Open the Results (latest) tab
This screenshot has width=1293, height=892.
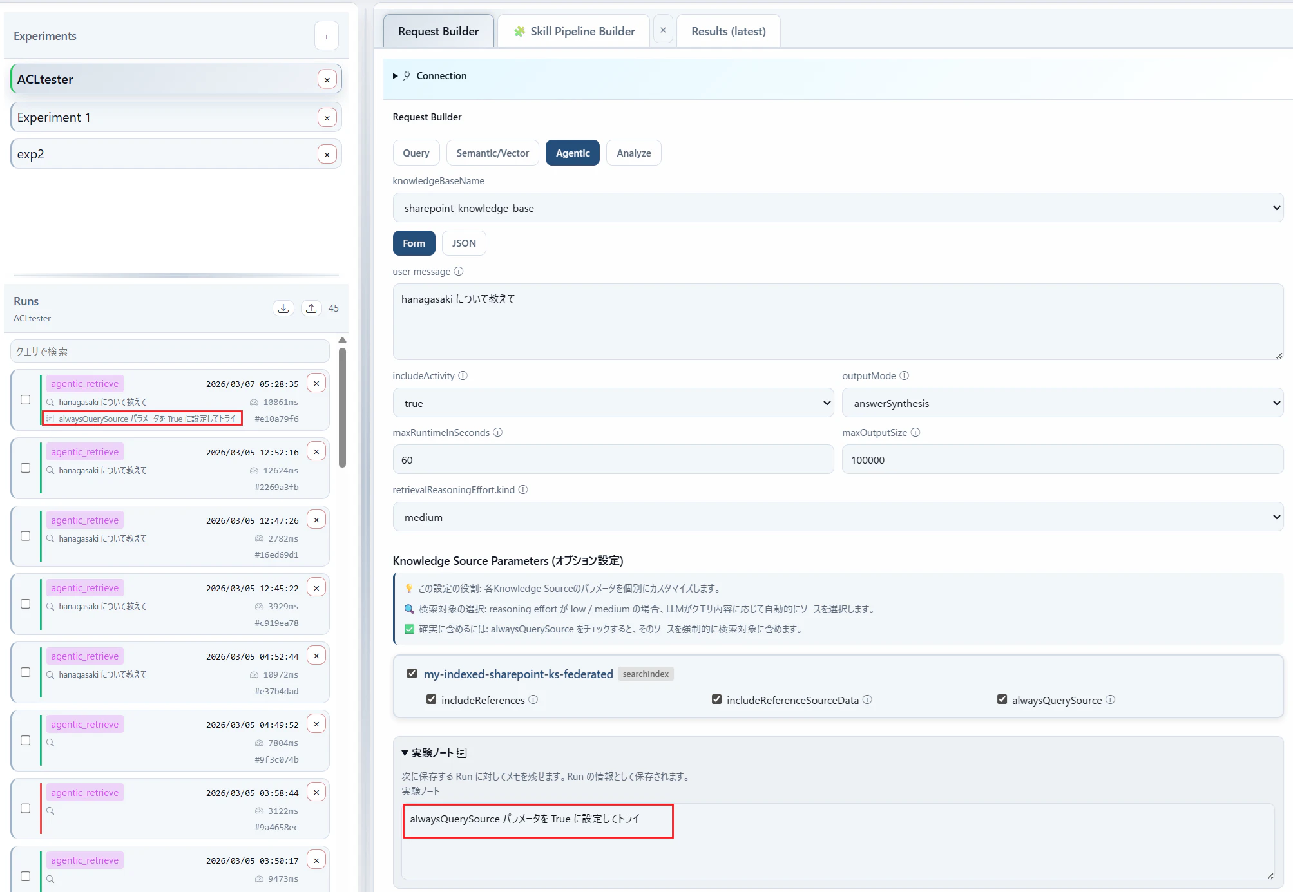pos(728,32)
